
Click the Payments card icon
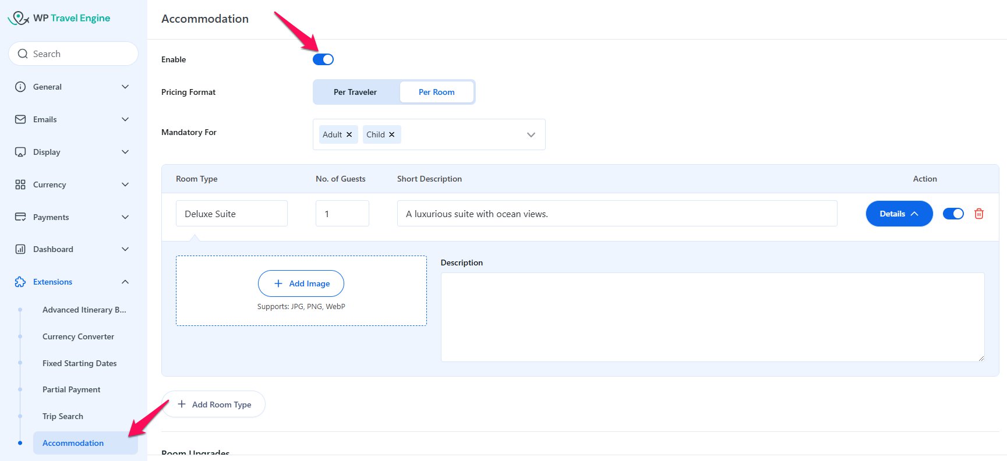pyautogui.click(x=20, y=217)
